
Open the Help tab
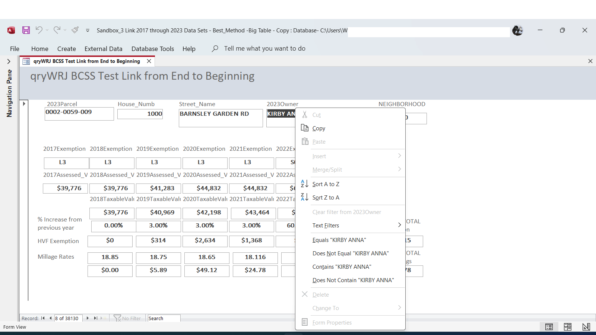tap(189, 49)
